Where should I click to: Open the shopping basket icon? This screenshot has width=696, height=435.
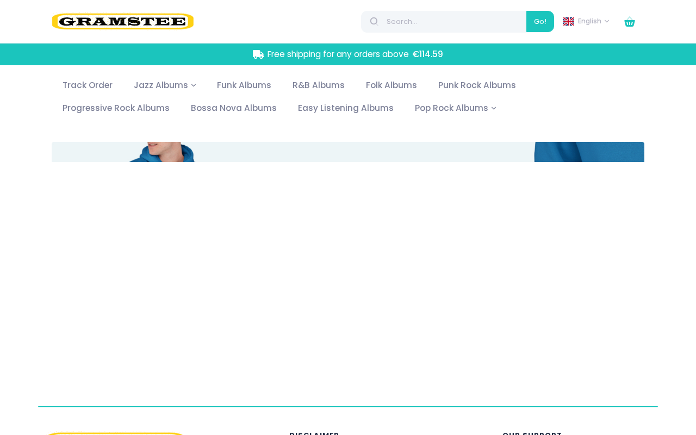tap(630, 22)
